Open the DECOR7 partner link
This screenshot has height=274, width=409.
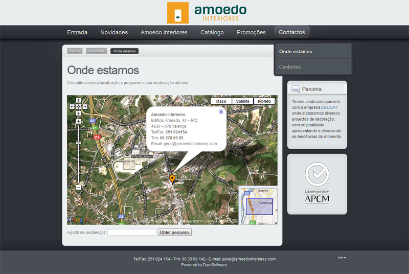329,107
